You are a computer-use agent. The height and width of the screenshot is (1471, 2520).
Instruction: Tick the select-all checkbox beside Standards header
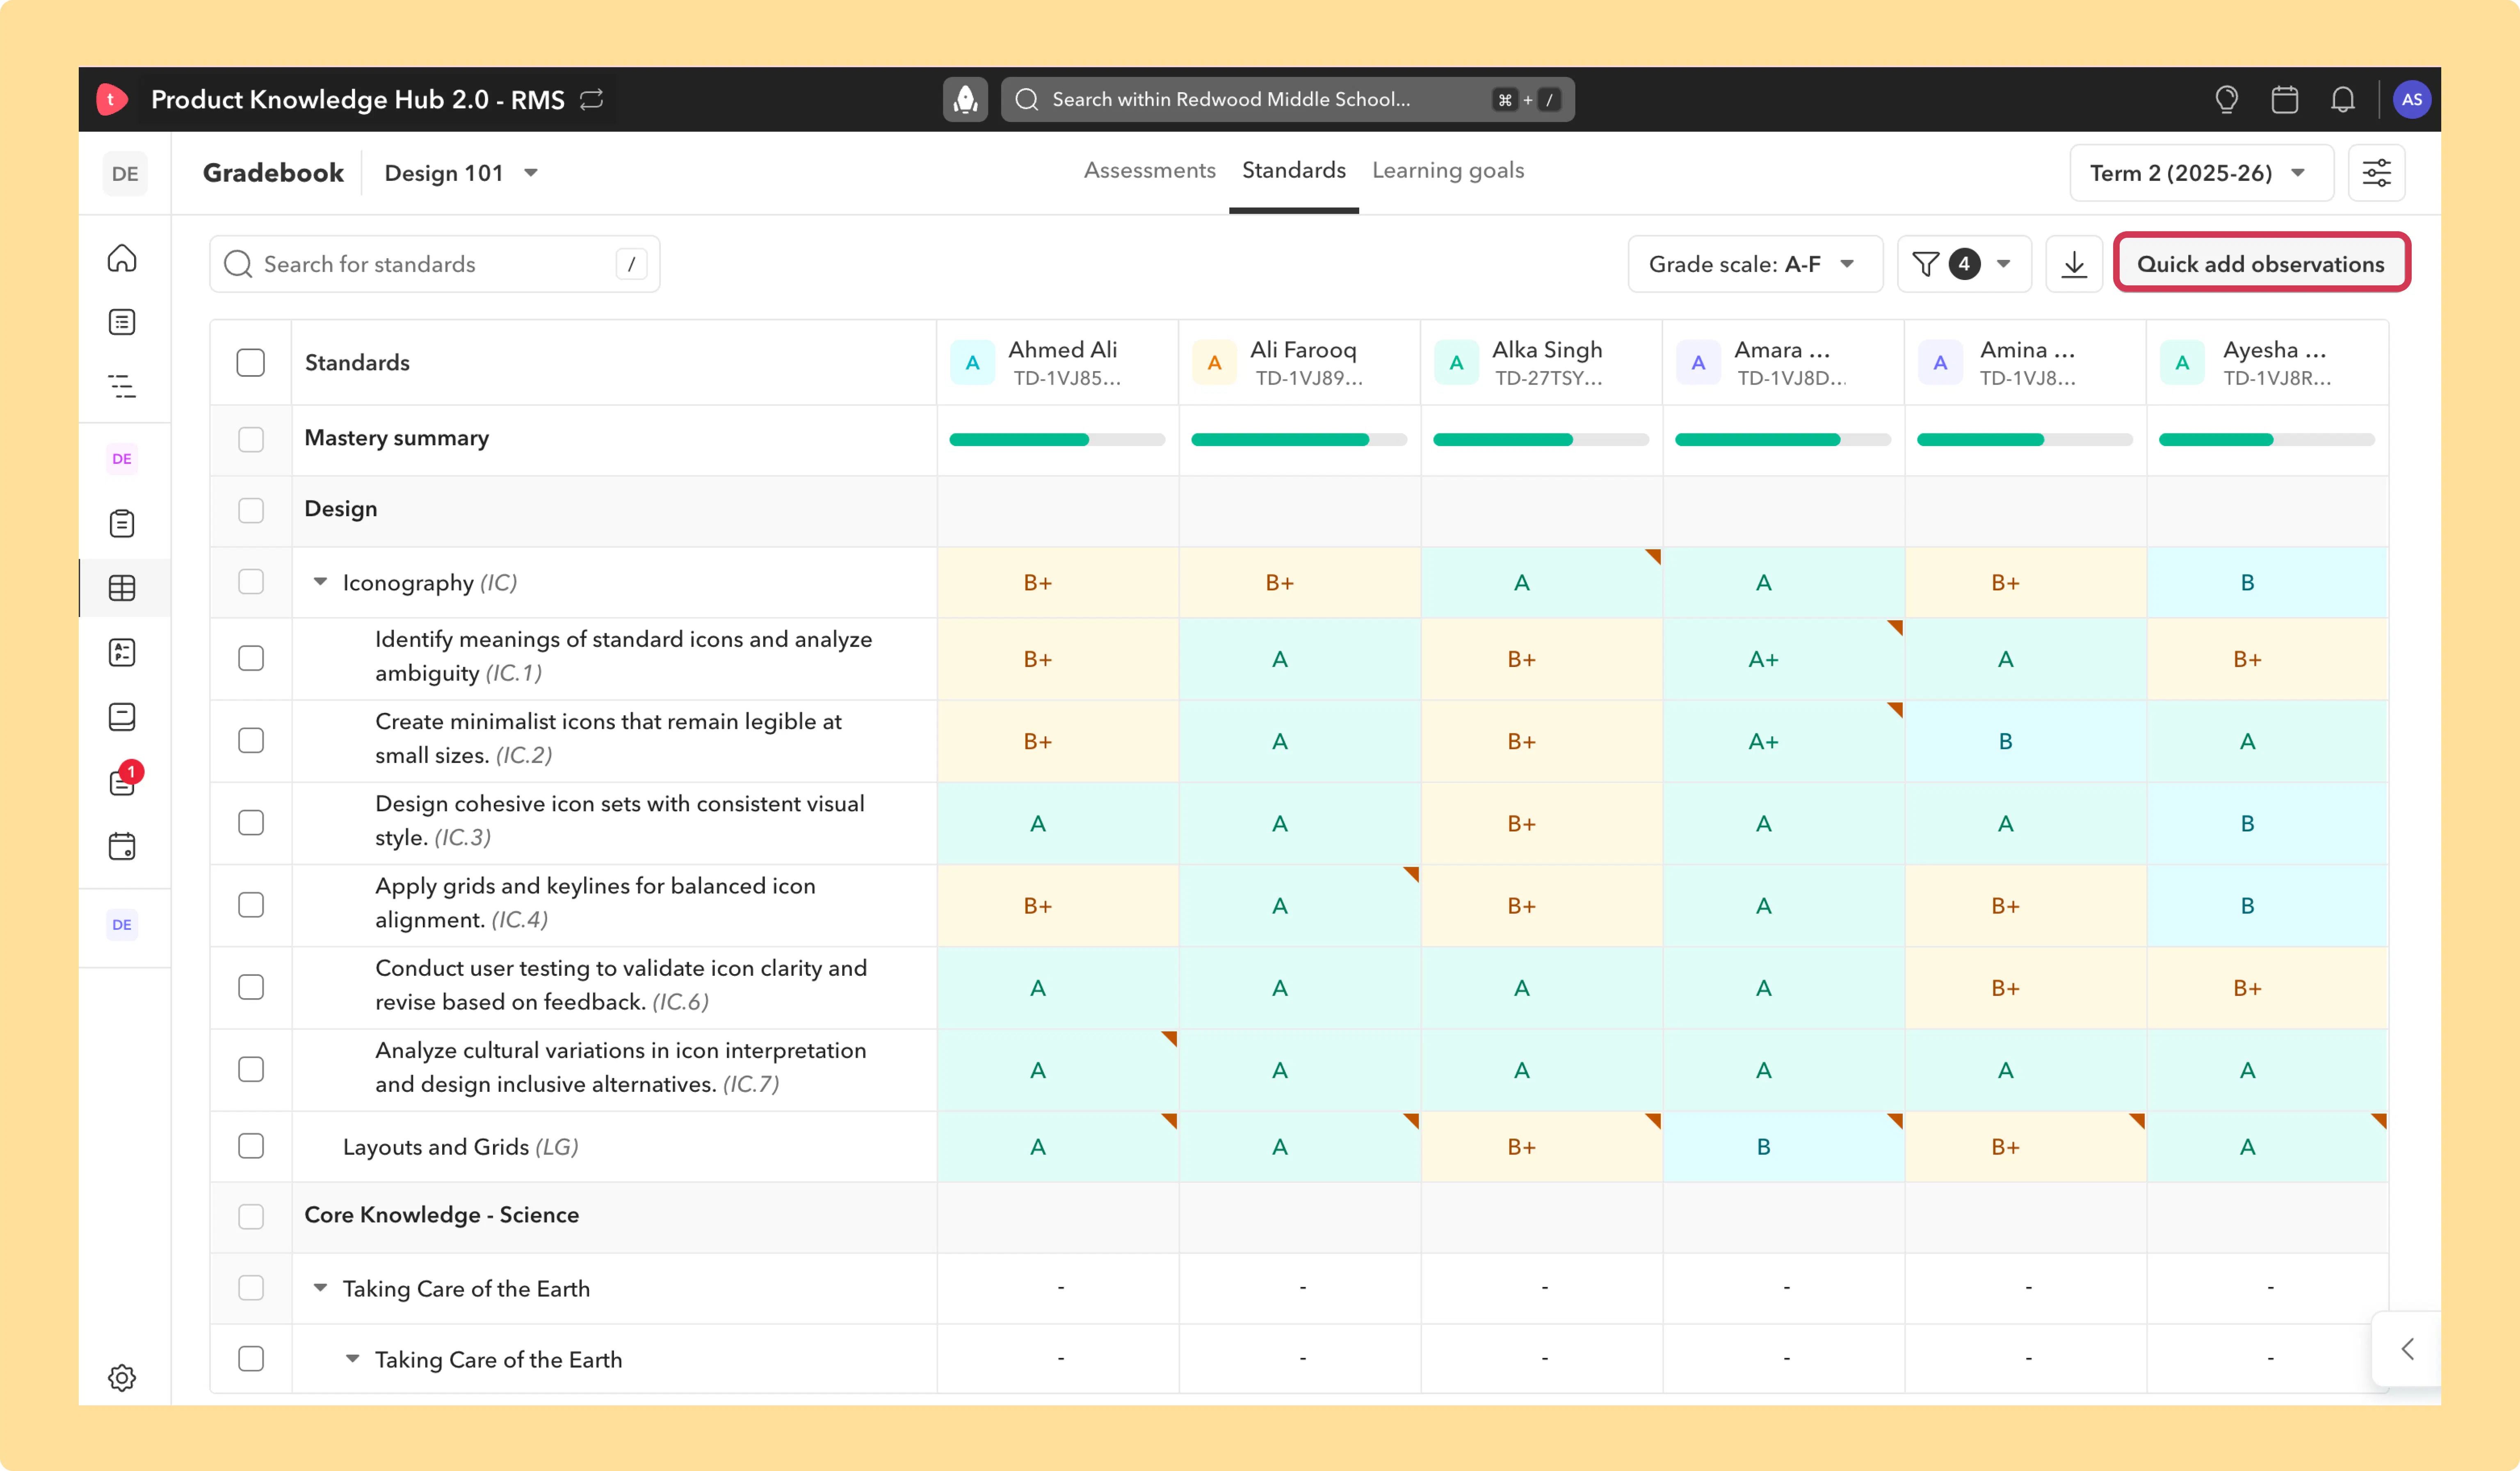251,363
